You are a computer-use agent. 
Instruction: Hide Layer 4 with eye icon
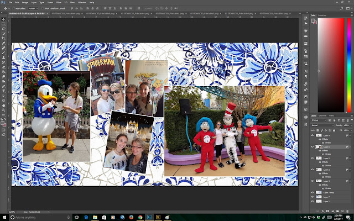tap(313, 135)
